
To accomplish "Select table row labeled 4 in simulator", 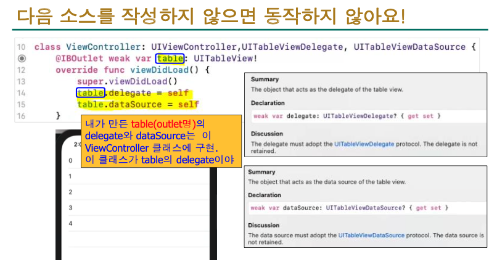I will 139,223.
